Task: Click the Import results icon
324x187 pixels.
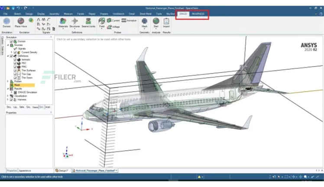Action: (x=166, y=22)
